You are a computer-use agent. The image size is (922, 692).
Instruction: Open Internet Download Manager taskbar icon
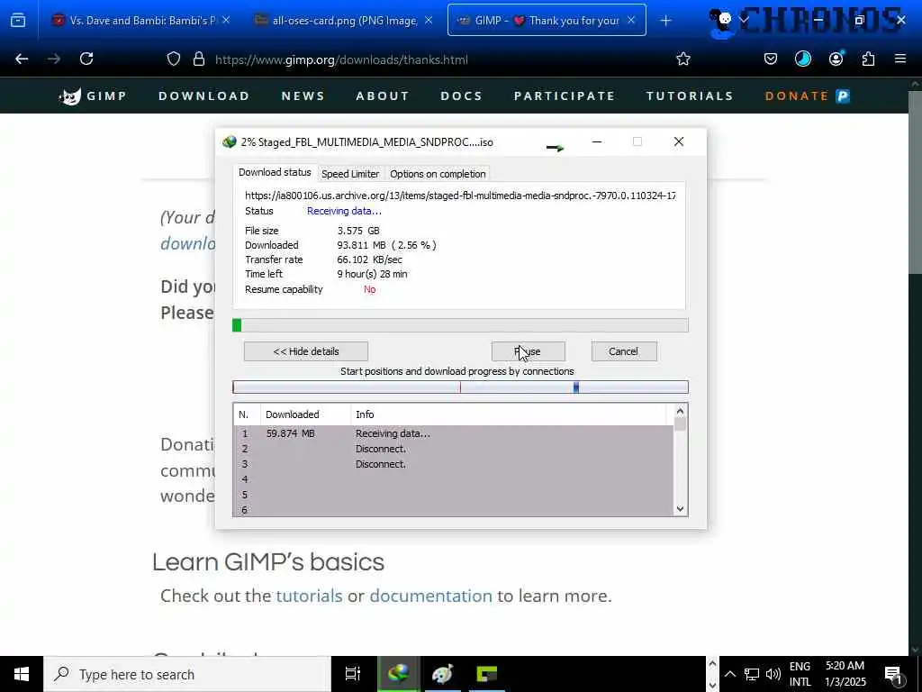[398, 674]
